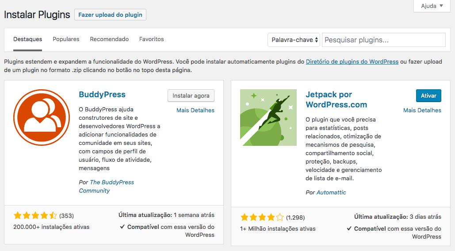
Task: Click the BuddyPress (353) rating count
Action: tap(66, 216)
